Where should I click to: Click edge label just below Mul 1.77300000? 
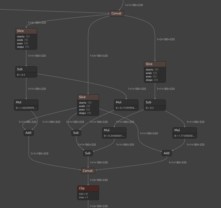pyautogui.click(x=196, y=145)
